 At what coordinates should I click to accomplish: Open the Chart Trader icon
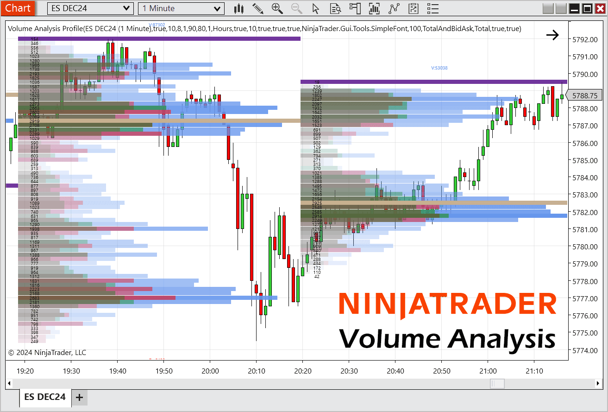355,8
